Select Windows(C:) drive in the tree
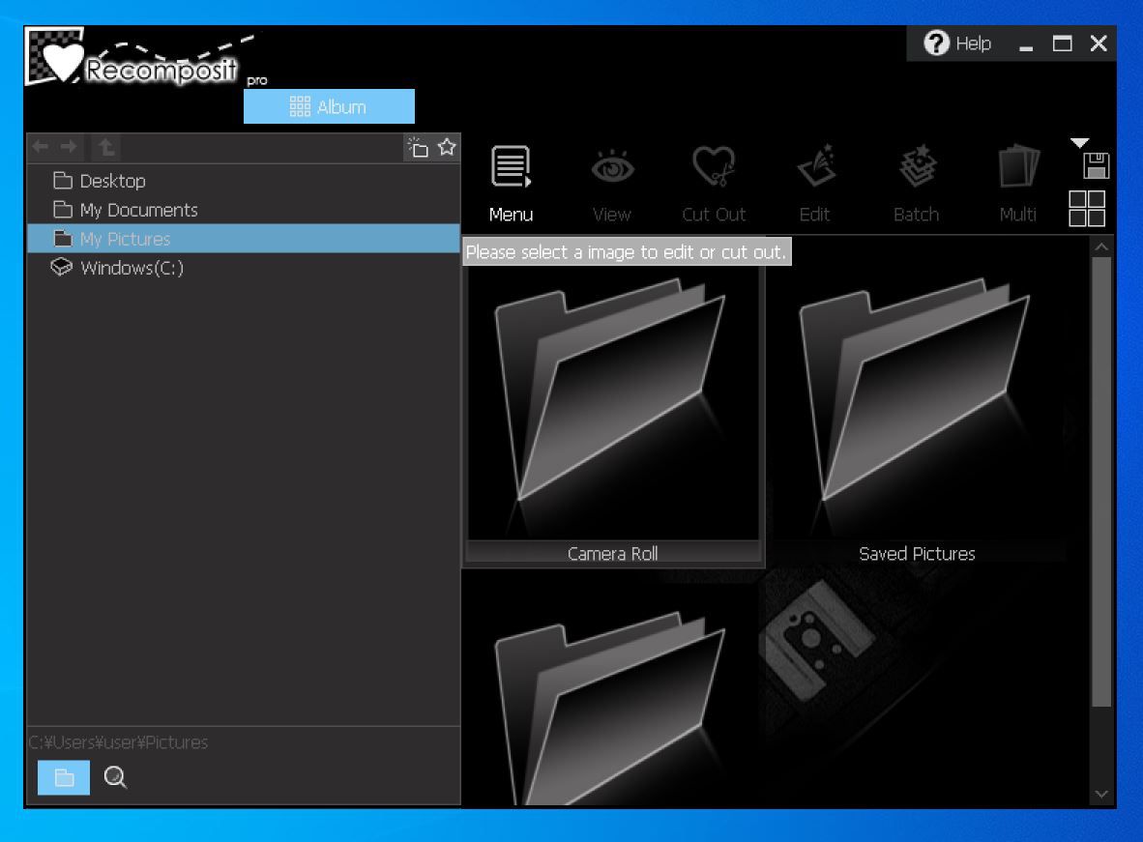 coord(131,268)
